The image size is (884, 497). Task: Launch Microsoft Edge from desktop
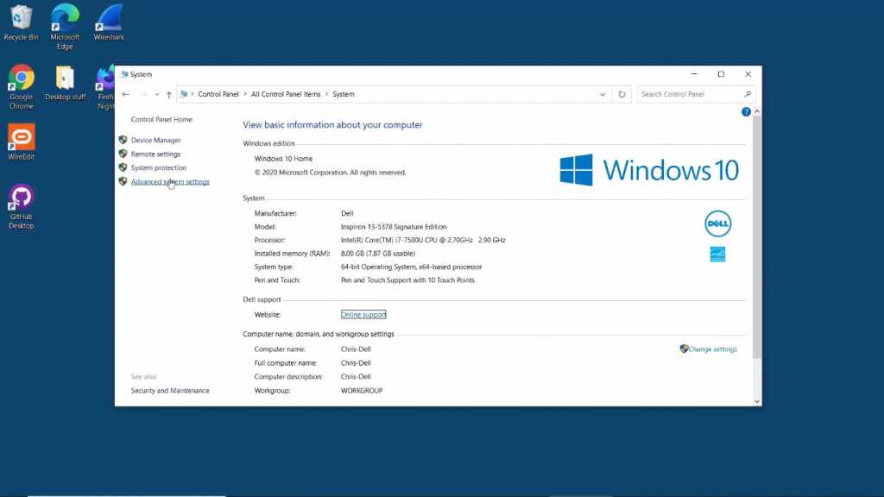click(65, 27)
